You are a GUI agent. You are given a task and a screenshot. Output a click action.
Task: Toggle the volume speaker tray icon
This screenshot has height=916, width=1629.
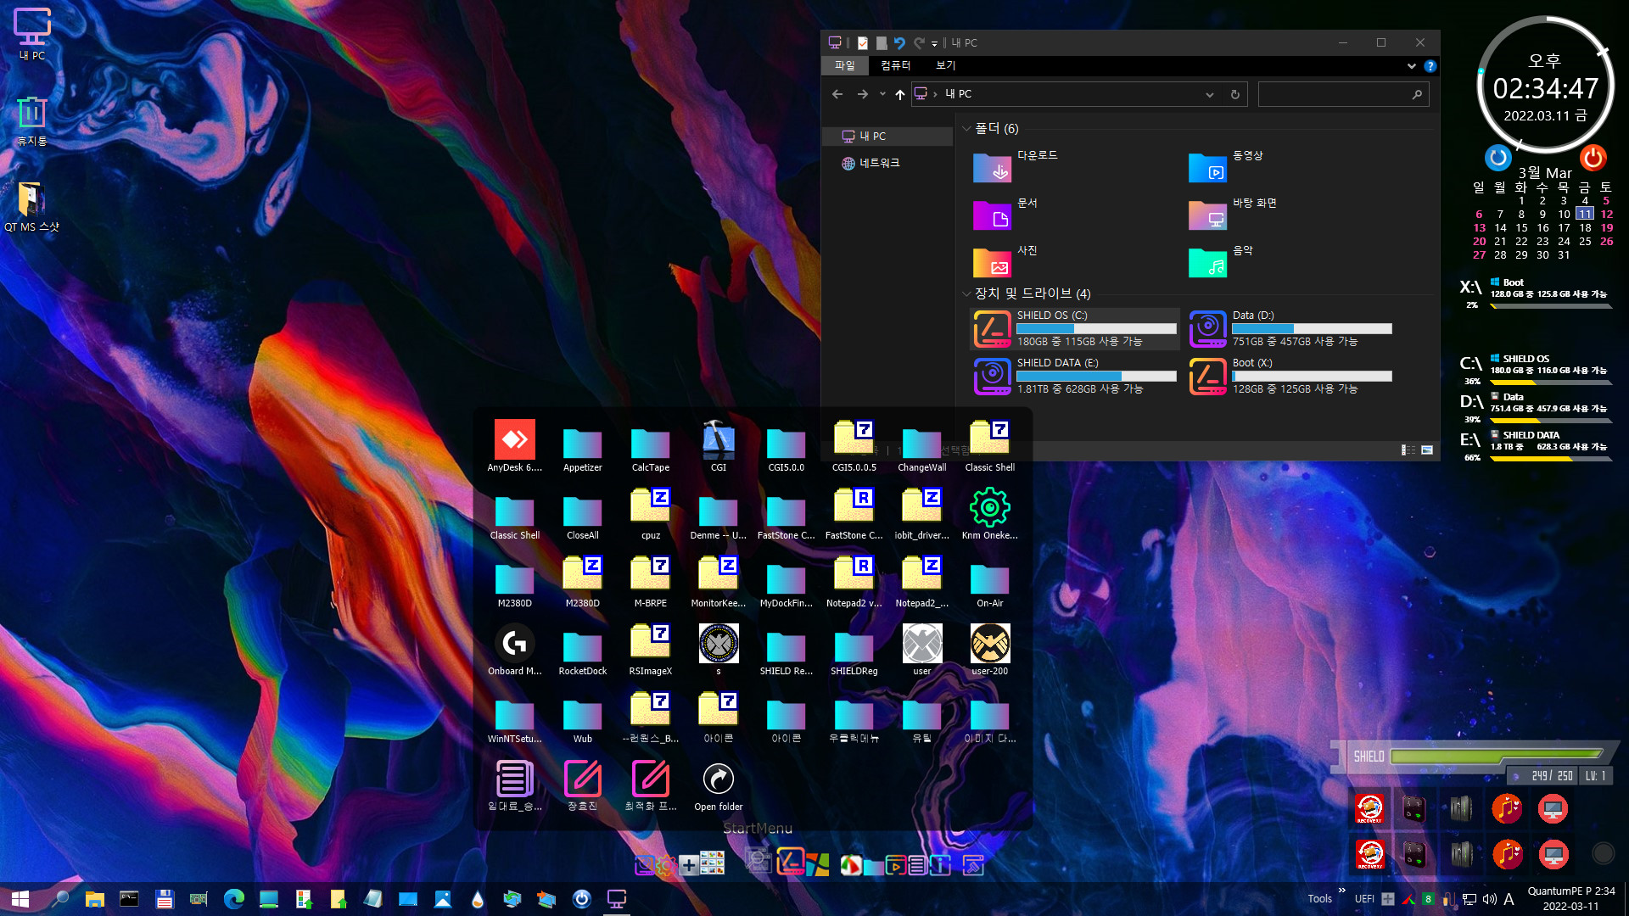click(x=1489, y=899)
